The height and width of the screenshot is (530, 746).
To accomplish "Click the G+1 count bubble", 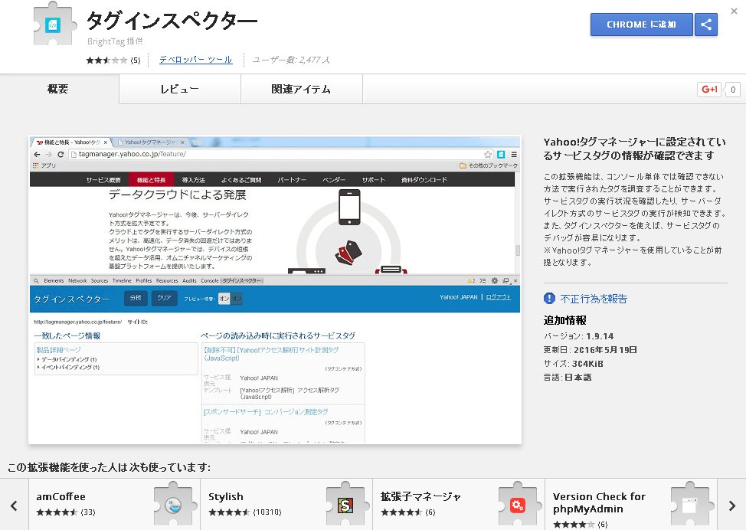I will pyautogui.click(x=733, y=90).
